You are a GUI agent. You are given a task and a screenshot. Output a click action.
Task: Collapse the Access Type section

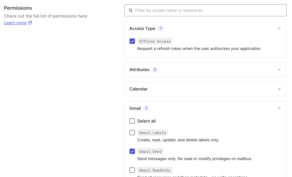pos(279,28)
